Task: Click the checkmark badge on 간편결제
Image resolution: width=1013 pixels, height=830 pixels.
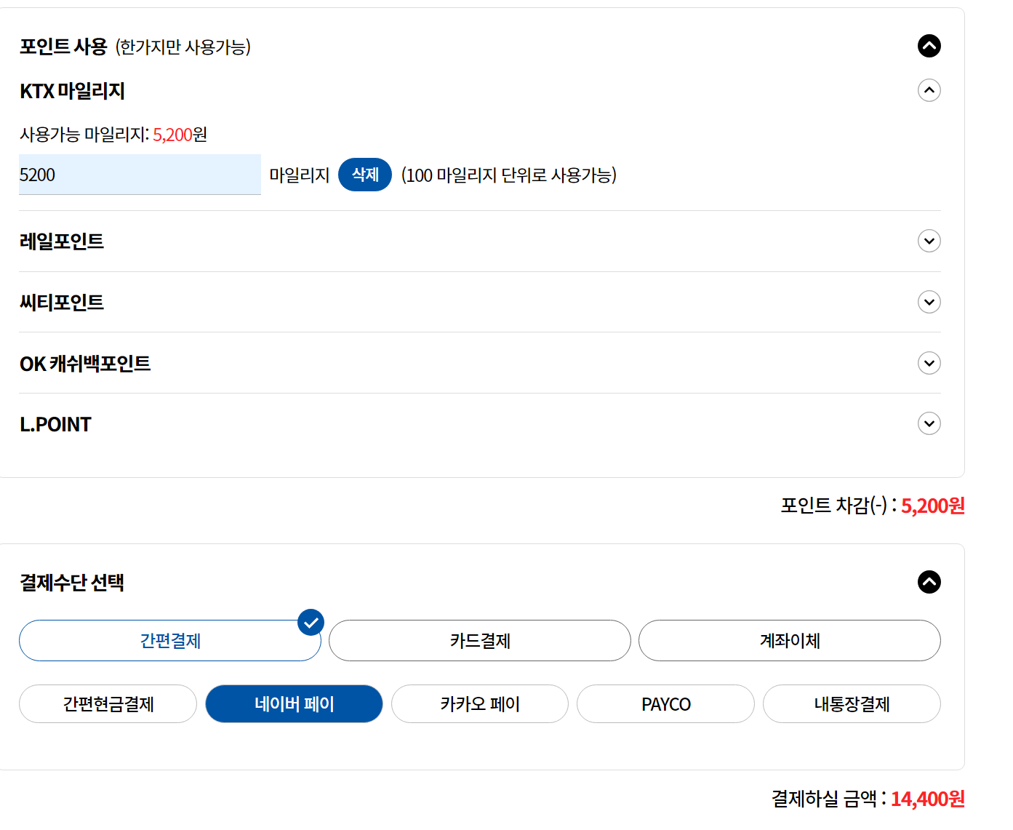Action: coord(311,623)
